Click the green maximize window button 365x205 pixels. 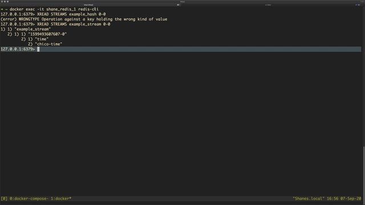coord(7,2)
